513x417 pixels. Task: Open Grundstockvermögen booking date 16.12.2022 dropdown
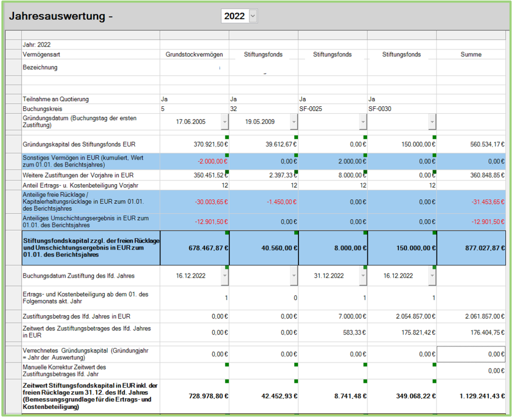(225, 276)
